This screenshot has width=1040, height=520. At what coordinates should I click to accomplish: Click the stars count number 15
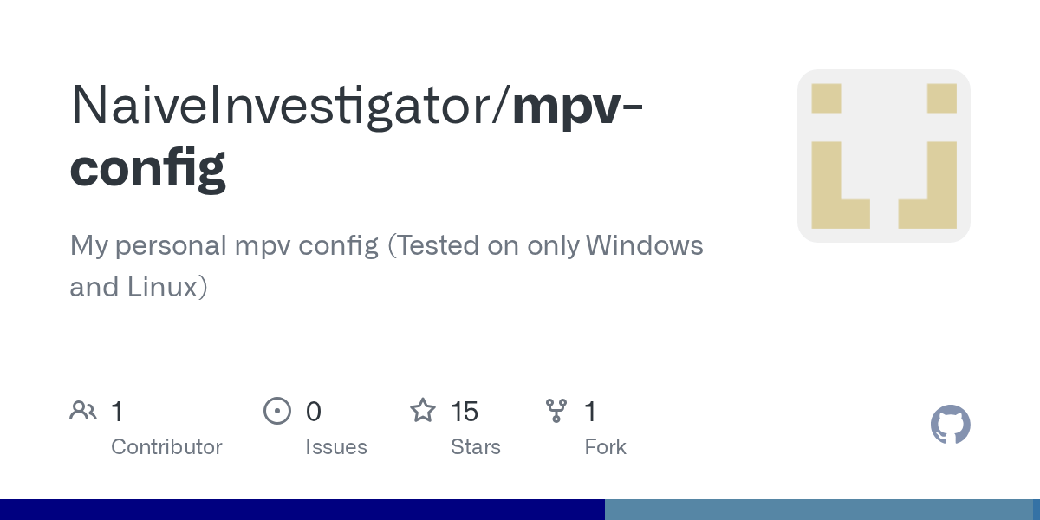[x=465, y=412]
